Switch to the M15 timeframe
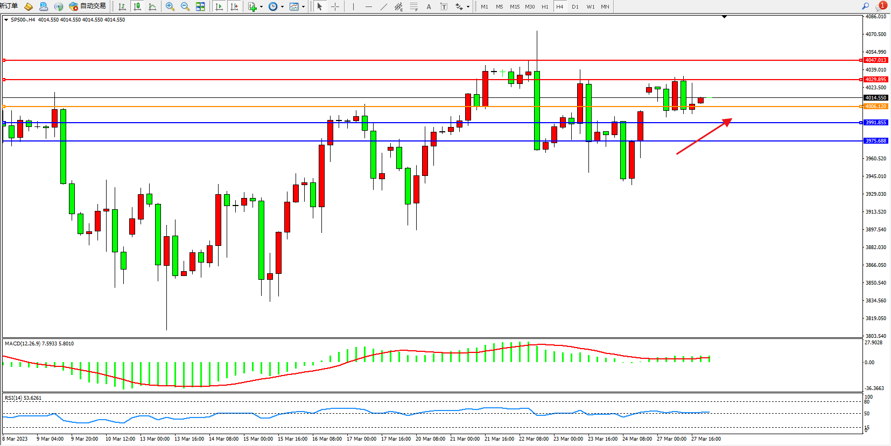The image size is (891, 446). point(515,6)
